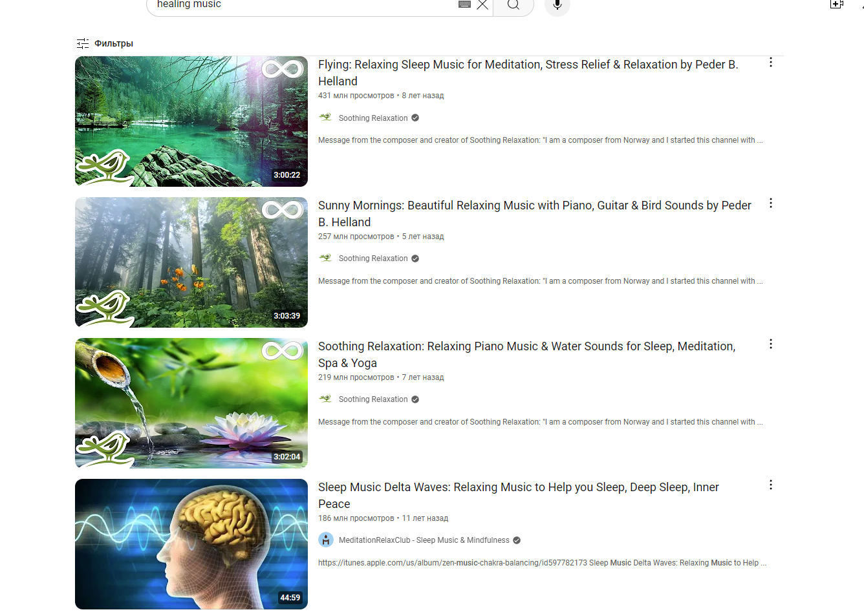Viewport: 864px width, 612px height.
Task: Open title Soothing Relaxation: Relaxing Piano Music
Action: point(526,354)
